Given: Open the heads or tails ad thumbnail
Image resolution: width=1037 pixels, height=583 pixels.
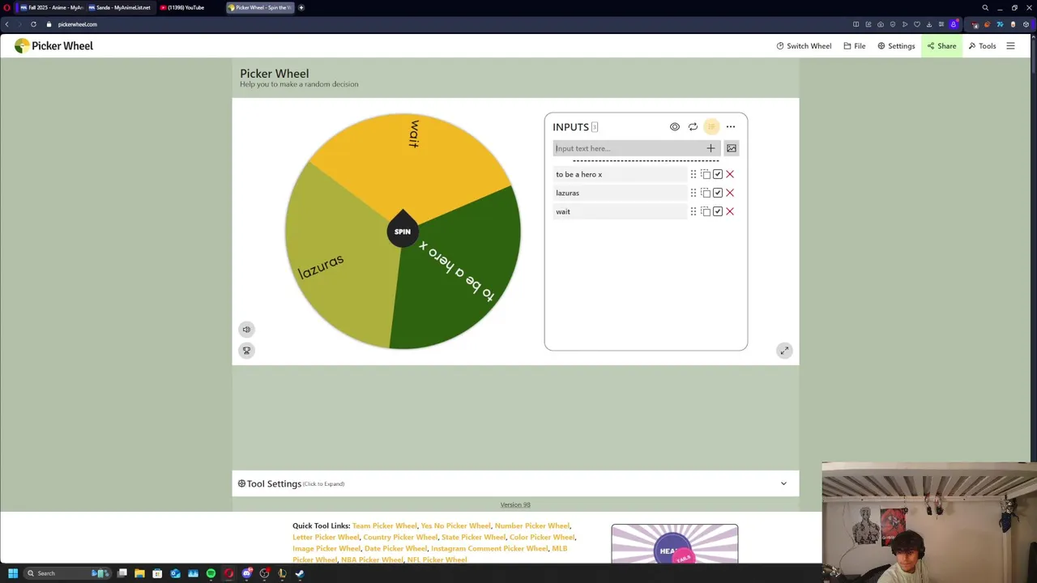Looking at the screenshot, I should [x=675, y=544].
